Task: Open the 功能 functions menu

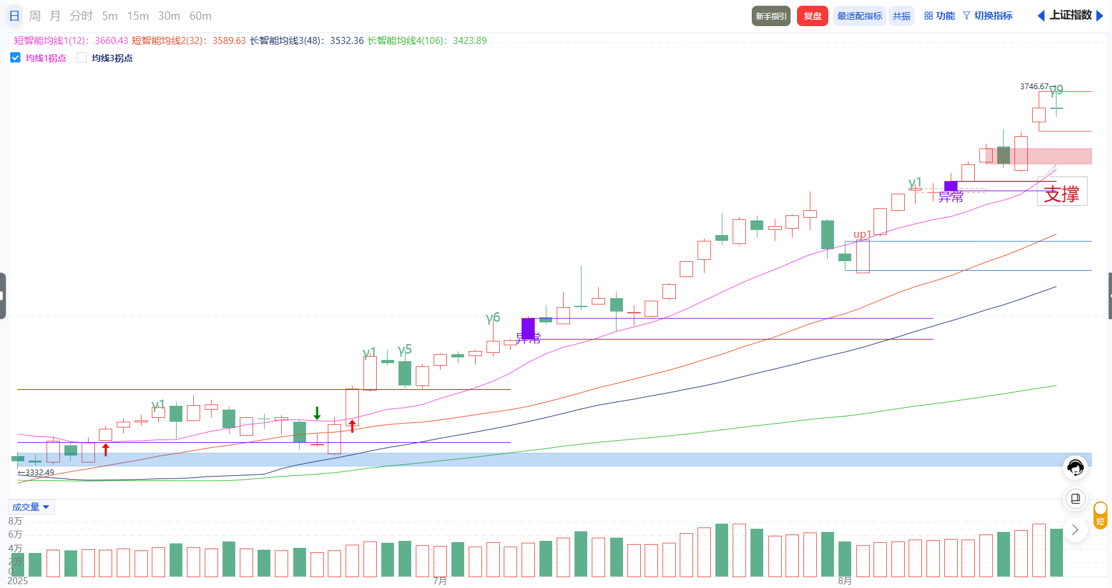Action: click(940, 16)
